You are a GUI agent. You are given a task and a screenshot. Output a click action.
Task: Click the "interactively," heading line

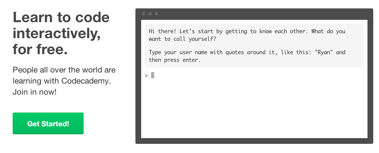coord(56,34)
